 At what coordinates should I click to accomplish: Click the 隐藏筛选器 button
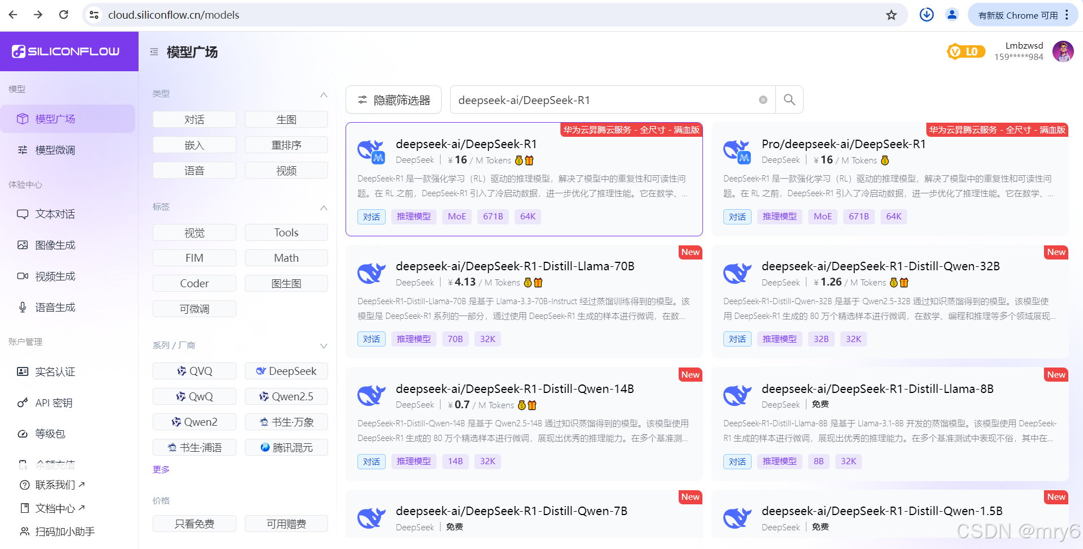(394, 100)
